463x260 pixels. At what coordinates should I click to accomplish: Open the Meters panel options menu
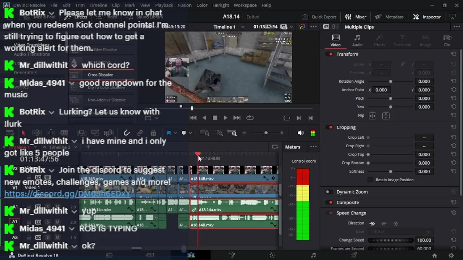pyautogui.click(x=314, y=147)
